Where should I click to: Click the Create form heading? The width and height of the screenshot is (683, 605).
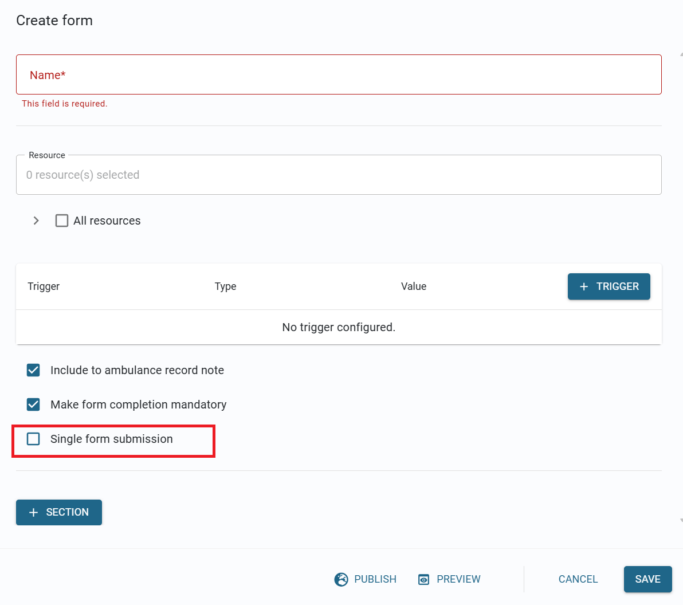tap(54, 21)
